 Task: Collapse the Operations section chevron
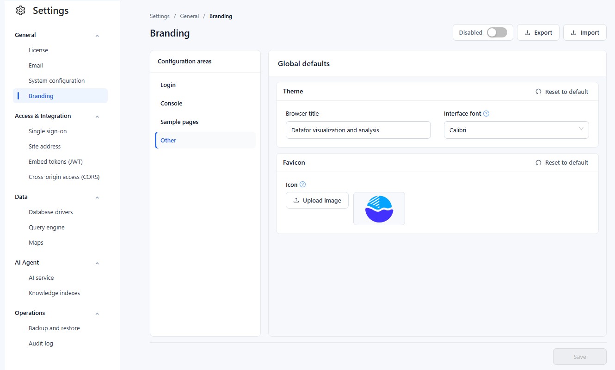point(97,313)
